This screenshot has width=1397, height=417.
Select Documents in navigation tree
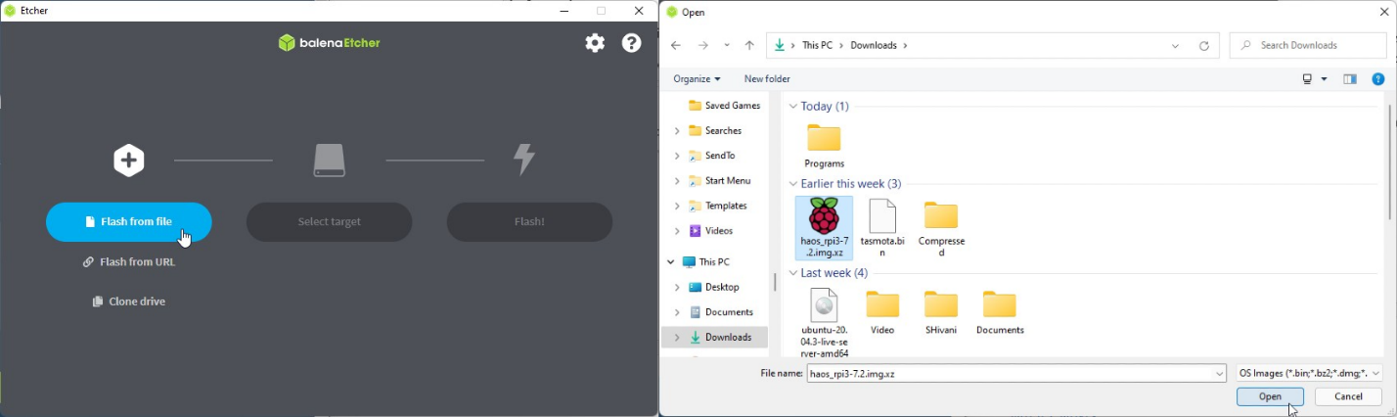click(x=720, y=312)
